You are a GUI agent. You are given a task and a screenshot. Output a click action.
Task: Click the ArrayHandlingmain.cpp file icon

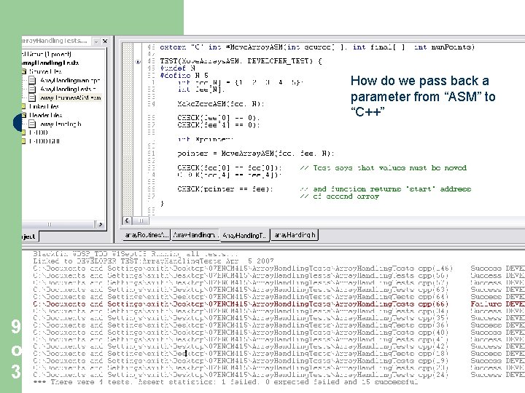pyautogui.click(x=32, y=80)
